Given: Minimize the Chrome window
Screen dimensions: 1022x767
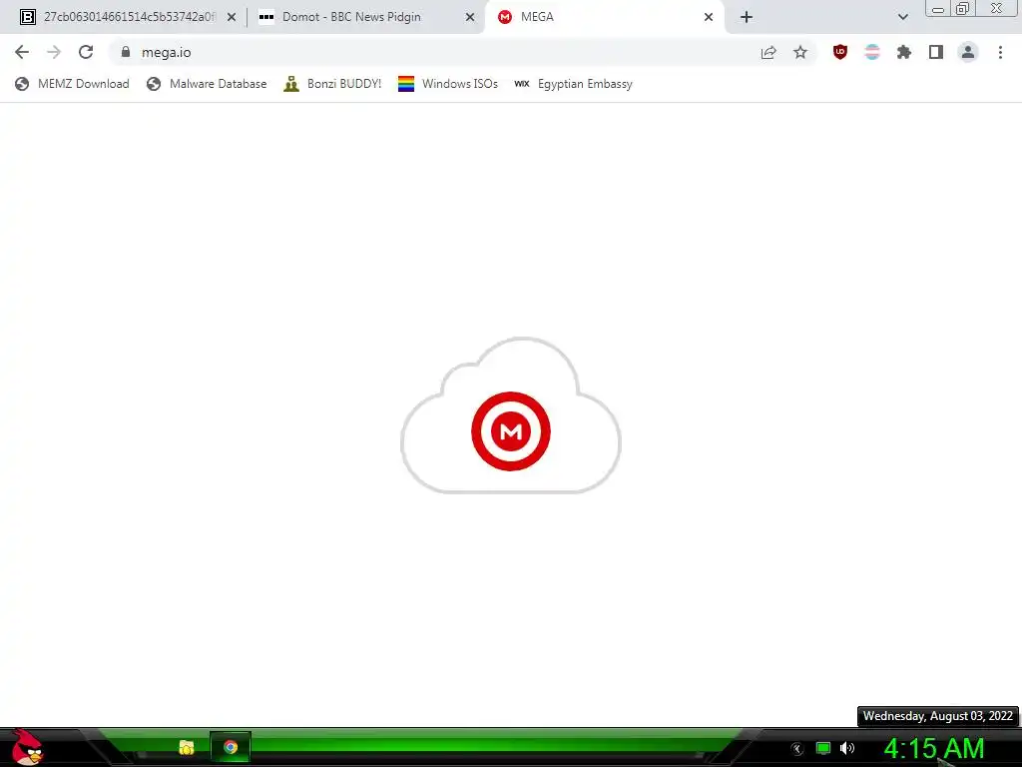Looking at the screenshot, I should (x=938, y=8).
